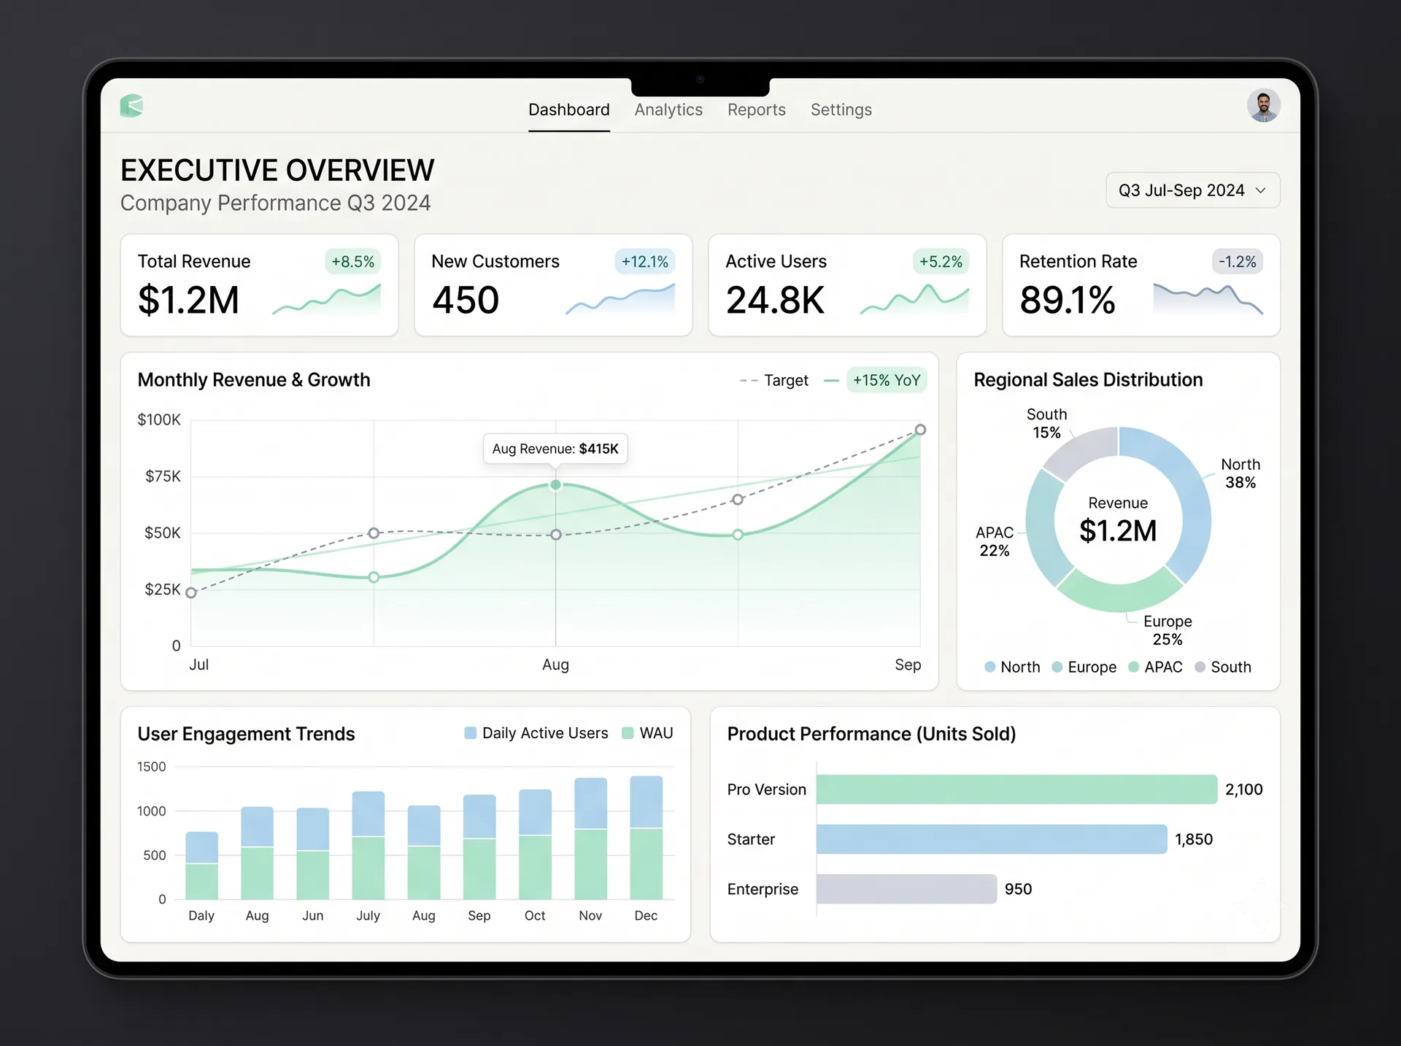1401x1046 pixels.
Task: Click the green Europe donut segment
Action: 1119,593
